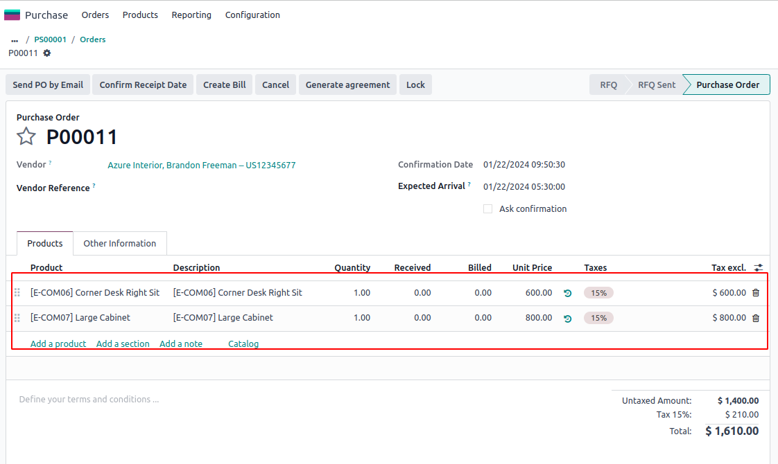Mark order with the favorite star icon

point(26,136)
